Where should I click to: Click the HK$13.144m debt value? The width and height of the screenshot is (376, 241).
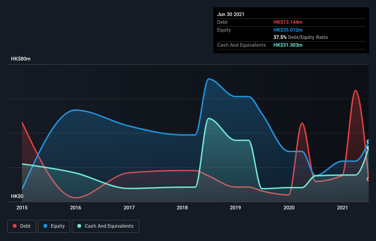pos(288,22)
